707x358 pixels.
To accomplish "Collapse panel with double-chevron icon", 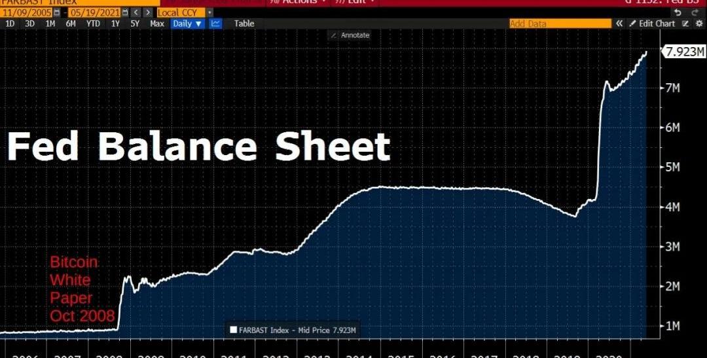I will tap(619, 24).
